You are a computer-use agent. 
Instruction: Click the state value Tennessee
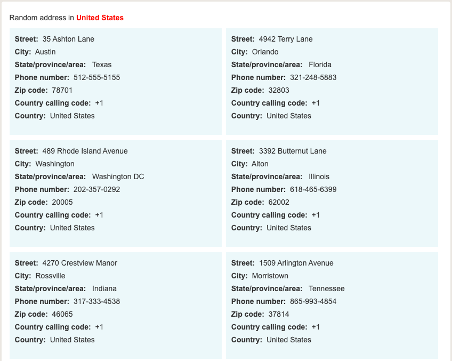[327, 288]
